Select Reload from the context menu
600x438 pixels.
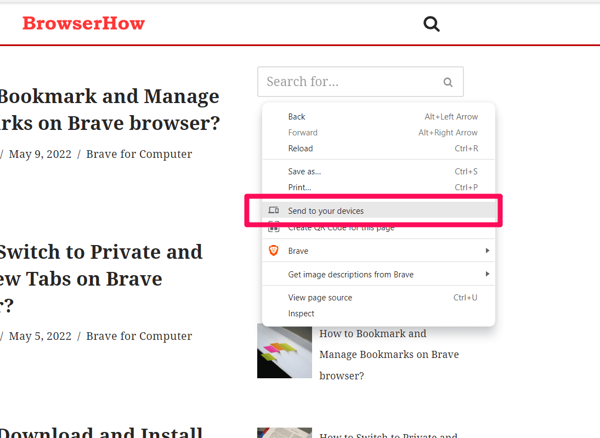click(x=378, y=149)
